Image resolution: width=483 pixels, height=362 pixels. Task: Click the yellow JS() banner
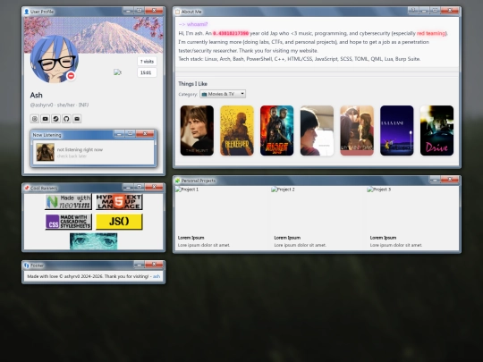point(119,222)
